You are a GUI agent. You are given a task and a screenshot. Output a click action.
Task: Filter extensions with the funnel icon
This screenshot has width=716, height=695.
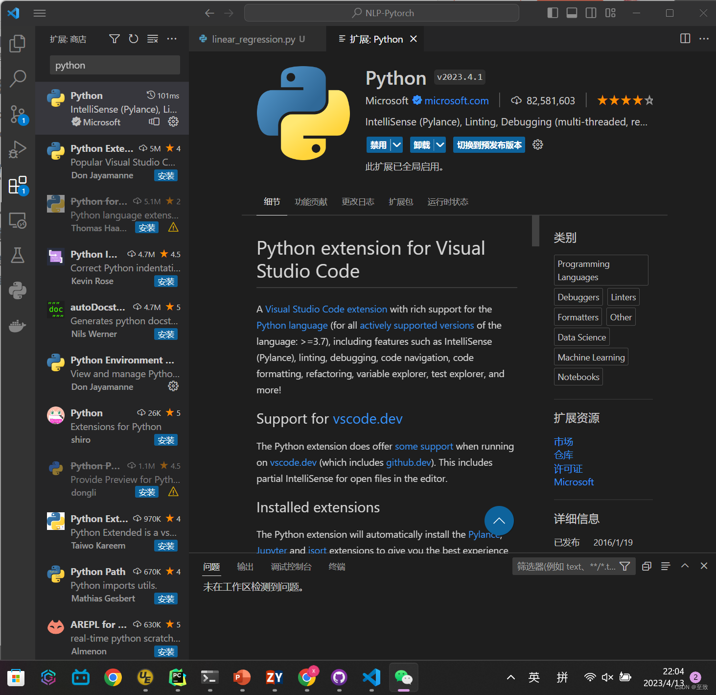115,39
